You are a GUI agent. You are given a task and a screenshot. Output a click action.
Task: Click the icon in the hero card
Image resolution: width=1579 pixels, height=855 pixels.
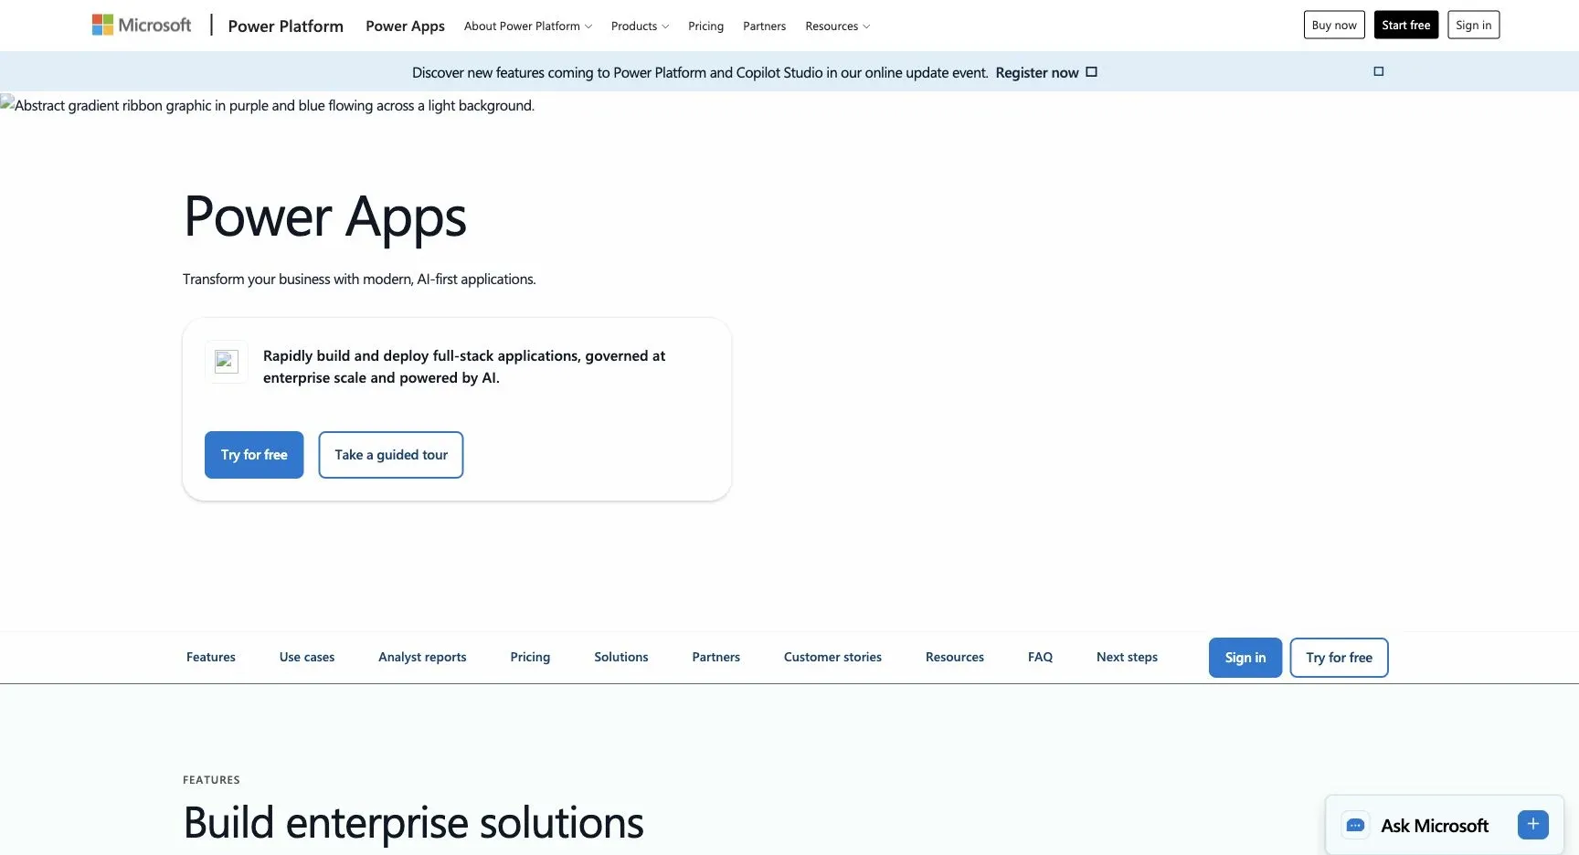227,362
